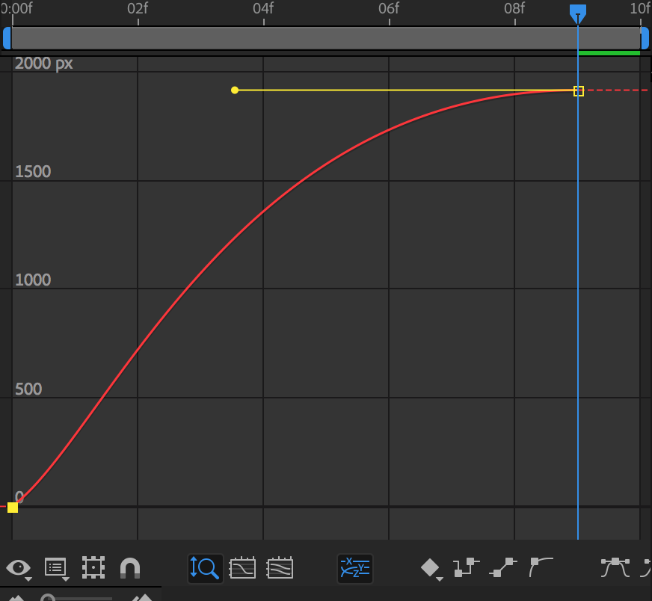Click the current time indicator head
Screen dimensions: 652x601
pyautogui.click(x=577, y=13)
